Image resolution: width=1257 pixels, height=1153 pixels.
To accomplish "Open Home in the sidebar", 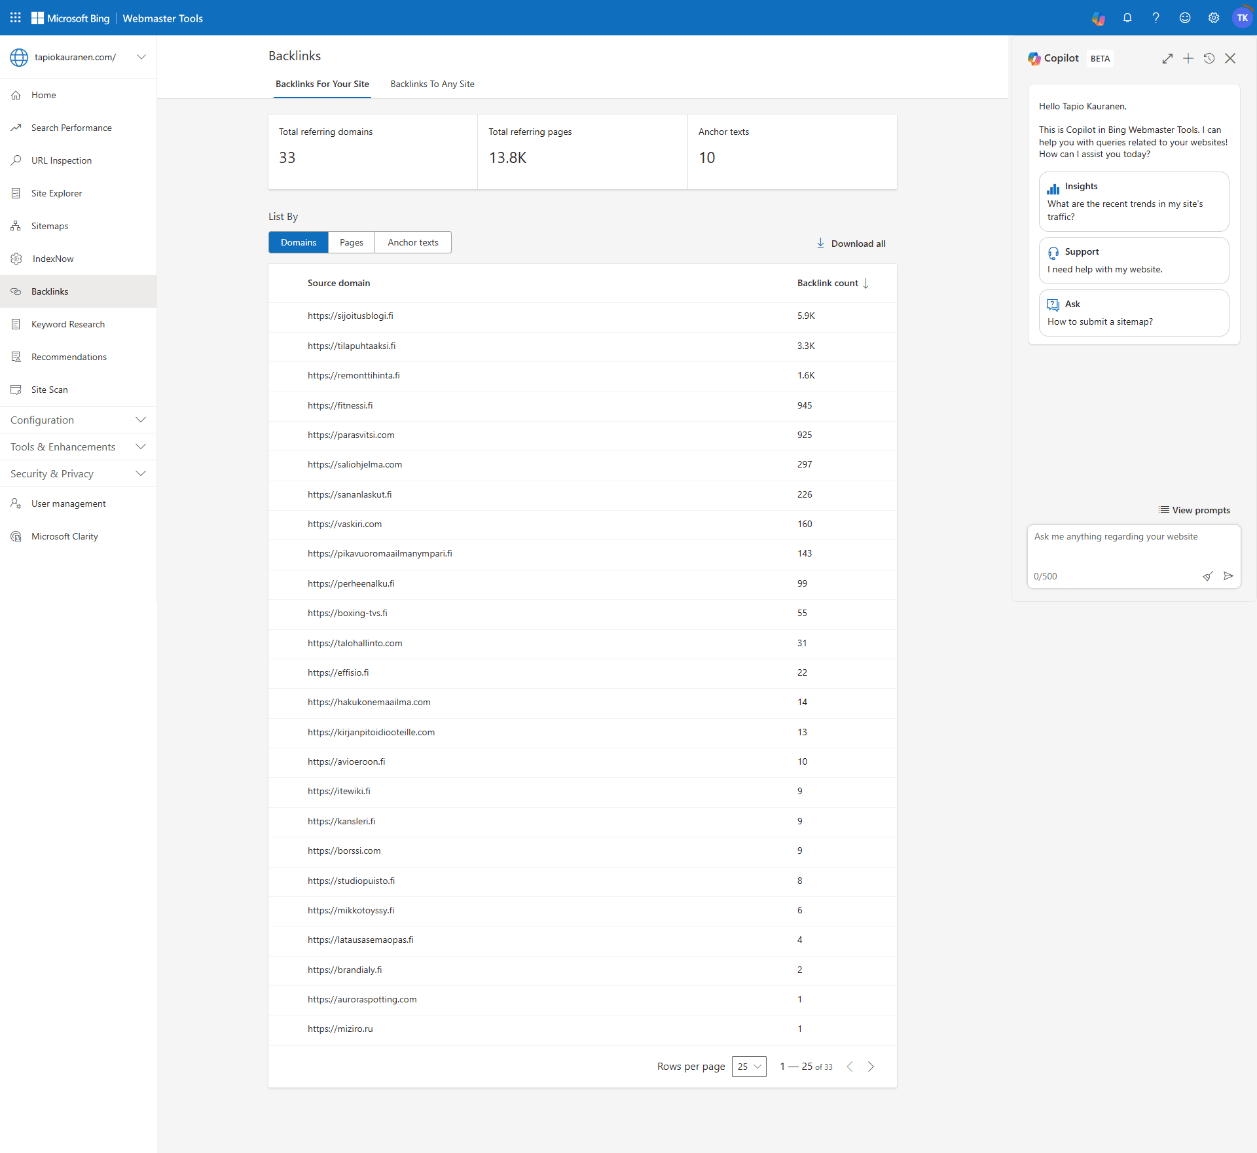I will pyautogui.click(x=79, y=95).
